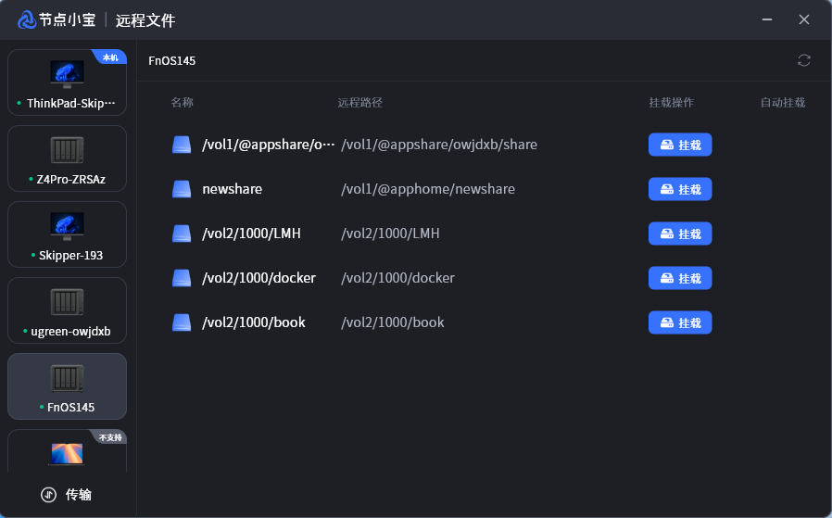Click the /vol2/1000/docker folder drive icon
Viewport: 832px width, 518px height.
[182, 278]
